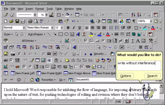Open the Table menu

pyautogui.click(x=58, y=9)
